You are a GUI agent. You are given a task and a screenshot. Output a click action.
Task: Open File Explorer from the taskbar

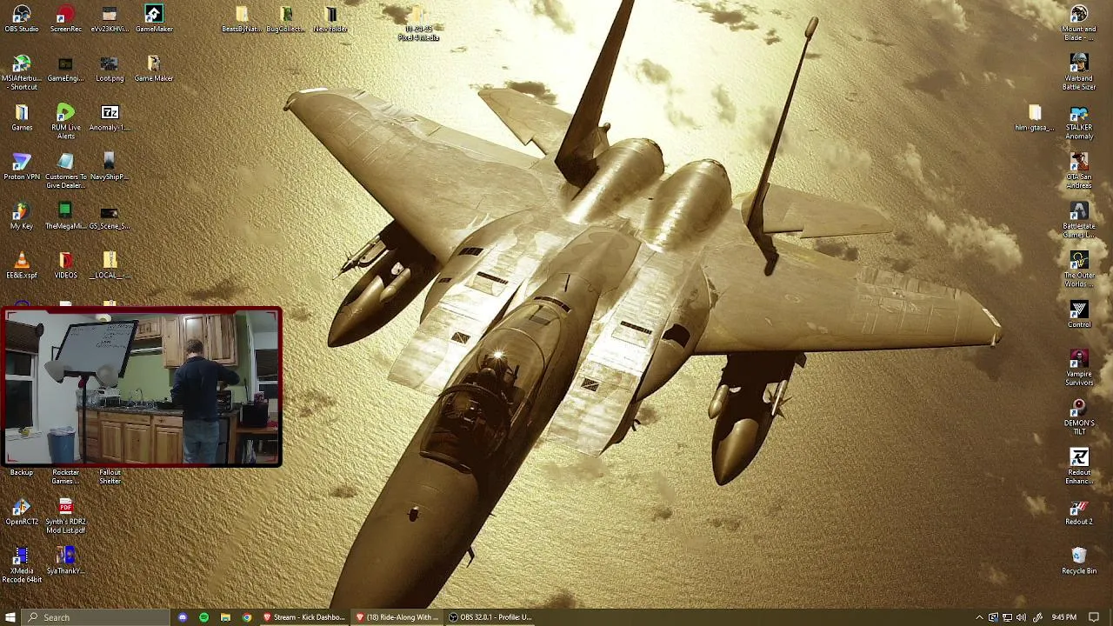pos(225,617)
